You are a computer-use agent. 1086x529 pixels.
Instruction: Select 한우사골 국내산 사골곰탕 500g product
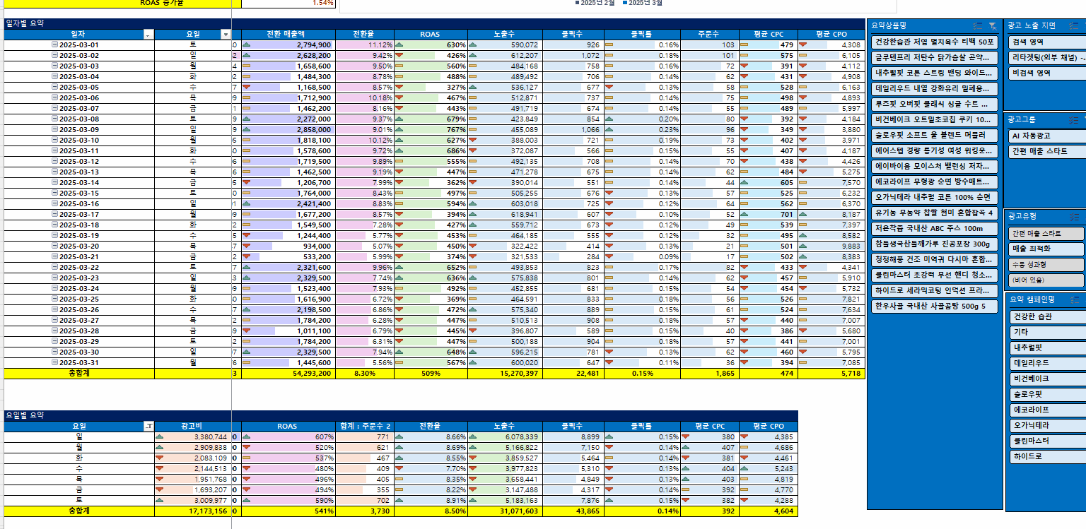click(x=934, y=307)
